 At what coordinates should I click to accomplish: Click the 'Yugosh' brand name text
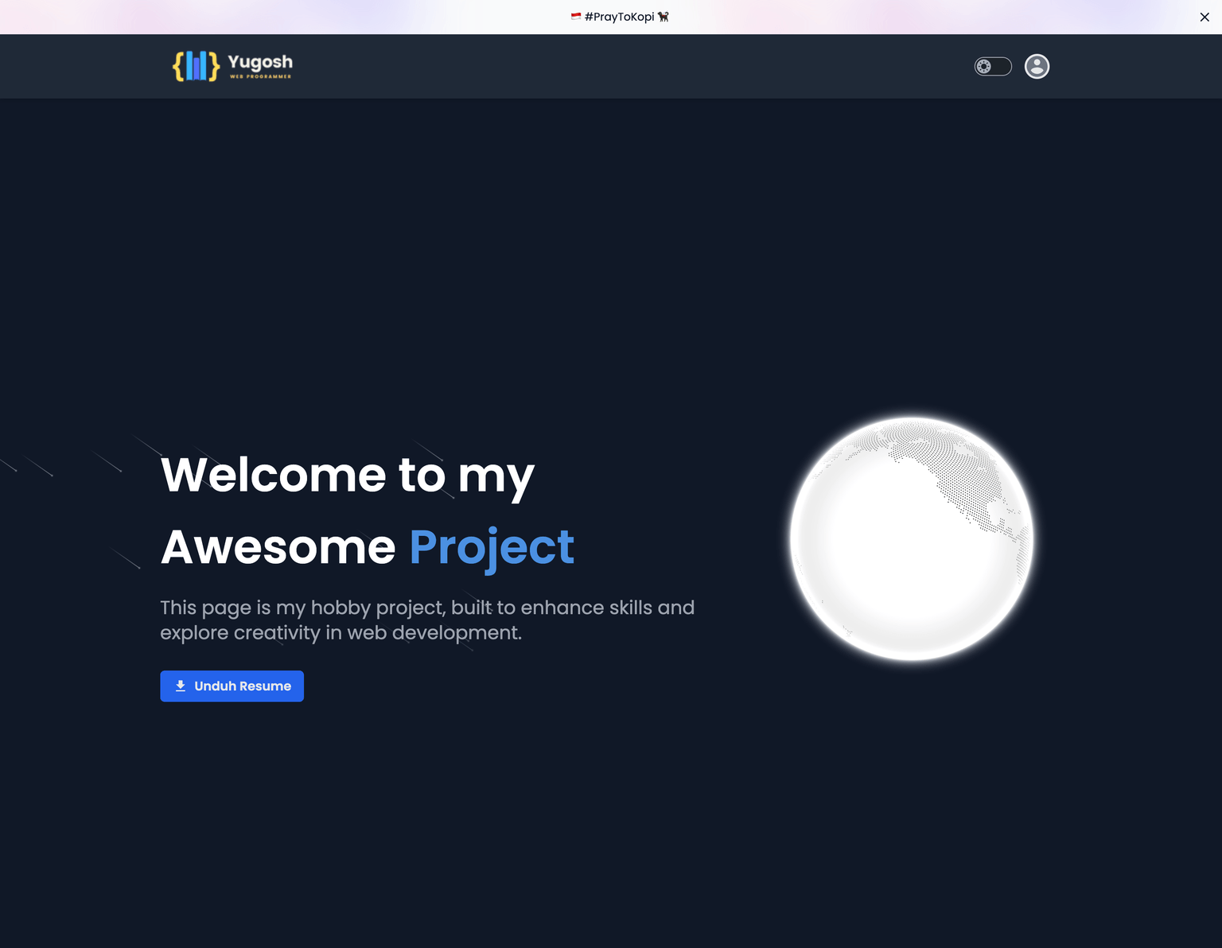tap(259, 63)
